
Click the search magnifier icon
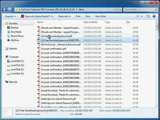click(x=156, y=10)
